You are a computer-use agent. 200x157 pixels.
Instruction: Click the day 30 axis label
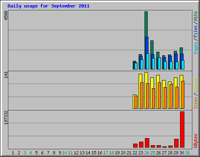[x=182, y=153]
